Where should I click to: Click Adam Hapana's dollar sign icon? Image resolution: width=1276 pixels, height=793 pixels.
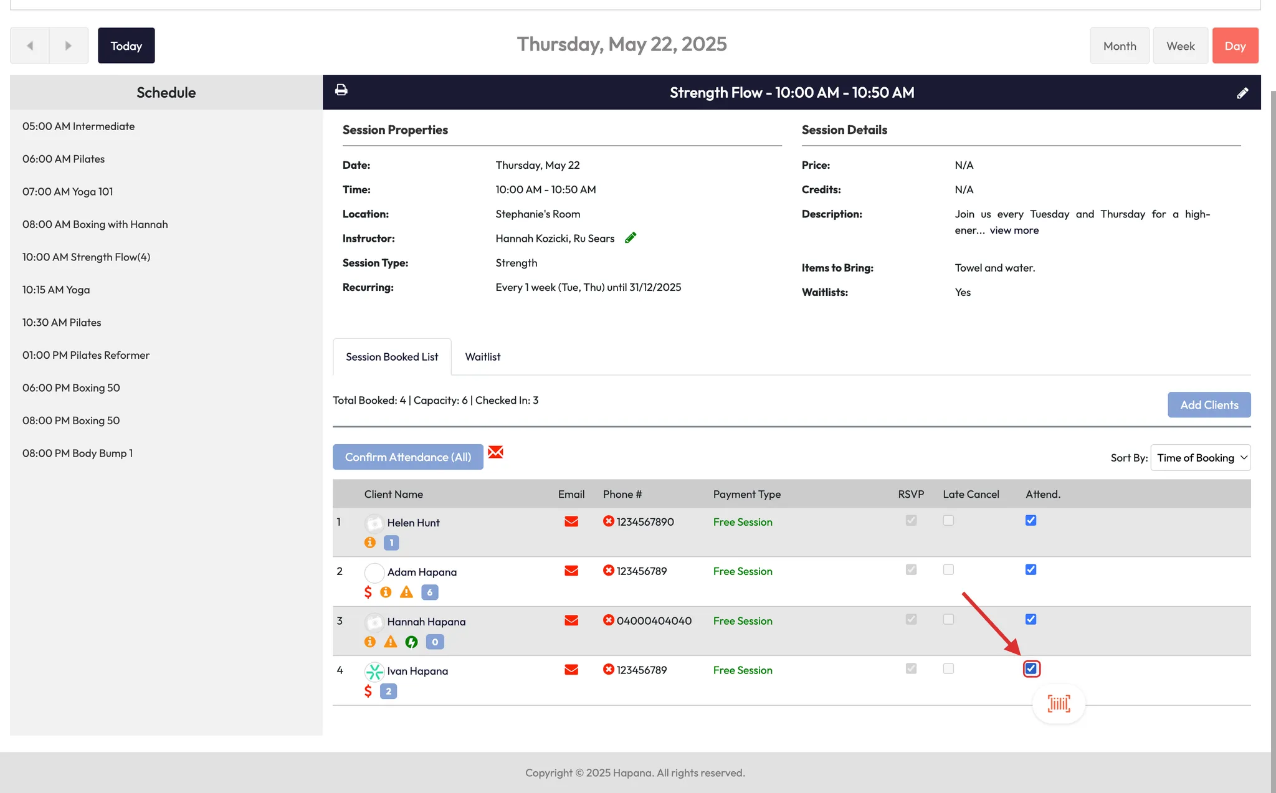(368, 592)
